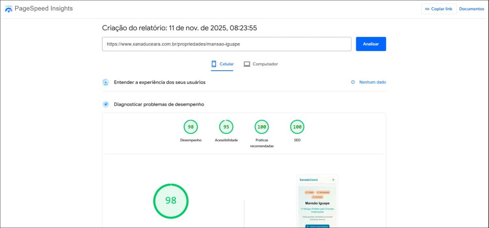The height and width of the screenshot is (228, 489).
Task: Copy the report link with Copiar link
Action: (439, 9)
